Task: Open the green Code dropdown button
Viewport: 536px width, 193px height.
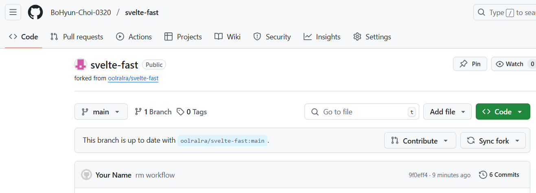Action: pyautogui.click(x=503, y=112)
